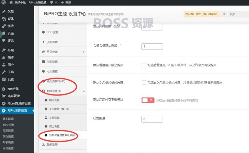This screenshot has height=153, width=249.
Task: Click the grid icon beside 列表设置
Action: click(x=43, y=62)
